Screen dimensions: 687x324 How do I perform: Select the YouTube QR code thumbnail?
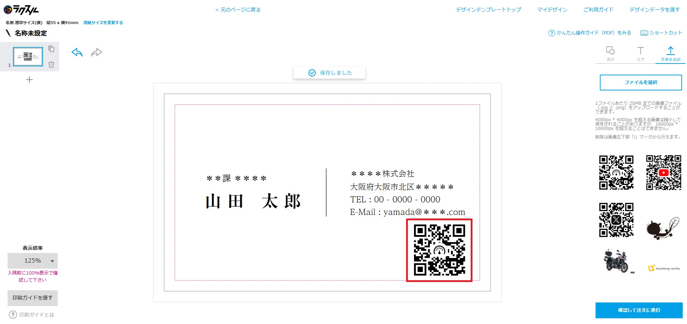[664, 172]
